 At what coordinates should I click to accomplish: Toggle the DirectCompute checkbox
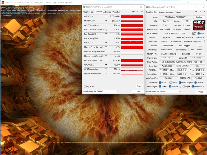(x=180, y=82)
